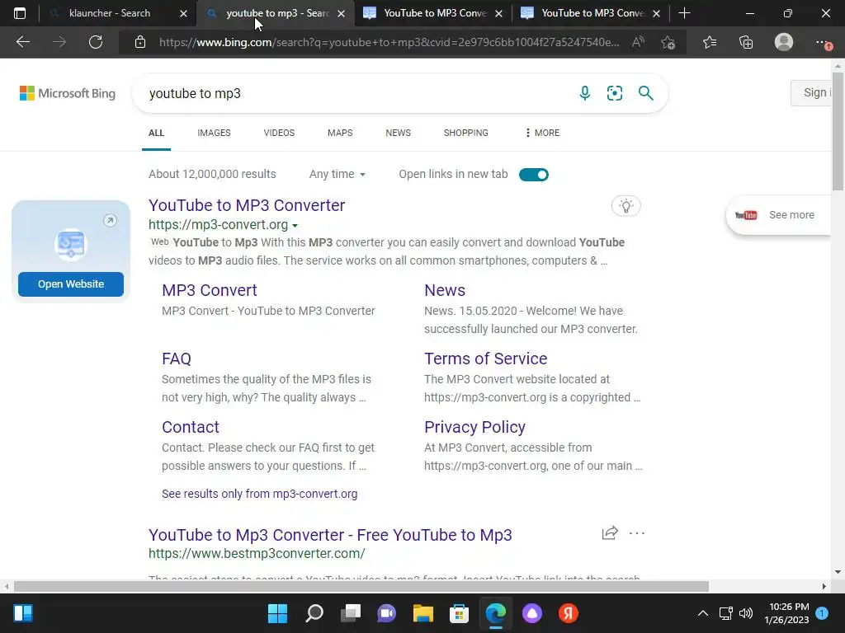The height and width of the screenshot is (633, 845).
Task: Open the clock and date in the taskbar
Action: click(786, 613)
